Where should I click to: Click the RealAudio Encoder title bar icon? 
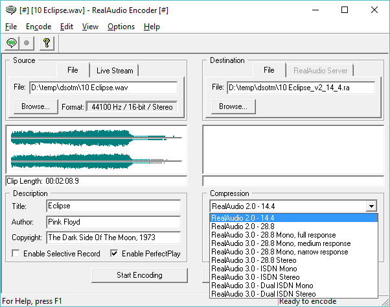(x=8, y=10)
